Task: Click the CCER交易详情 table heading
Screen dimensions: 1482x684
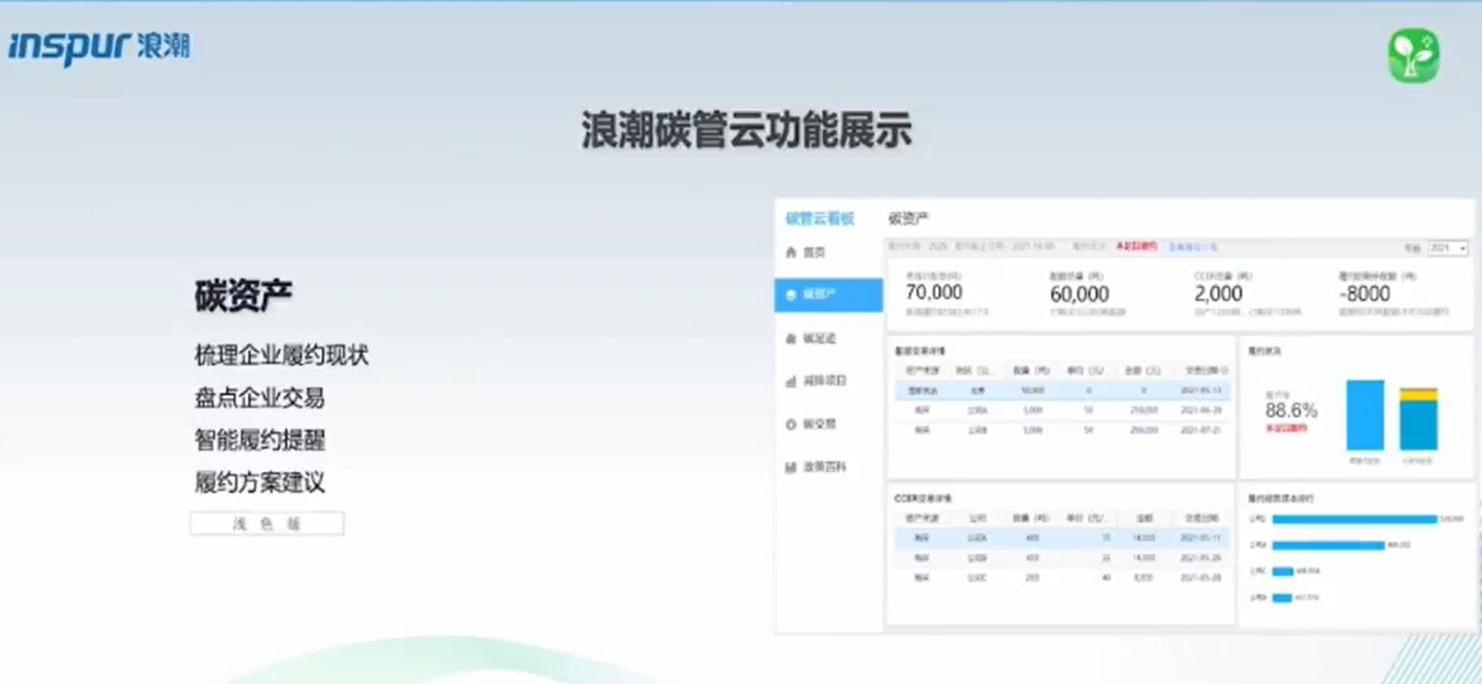Action: tap(923, 499)
